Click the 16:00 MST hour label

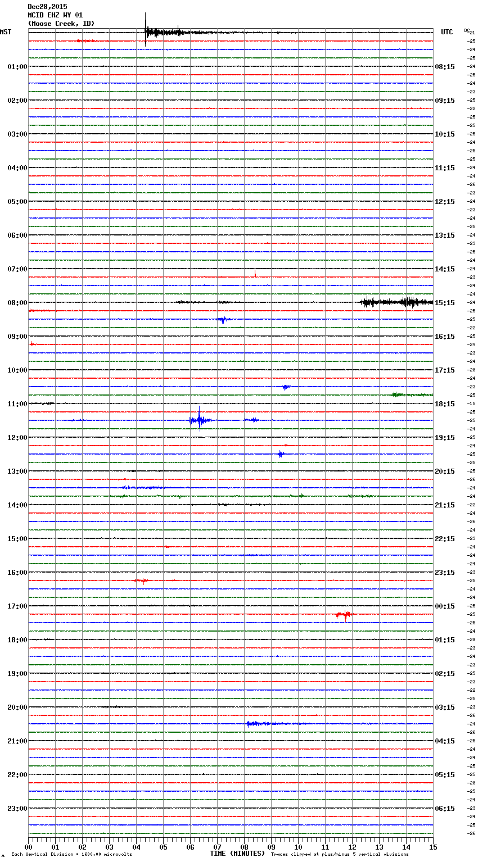point(17,572)
